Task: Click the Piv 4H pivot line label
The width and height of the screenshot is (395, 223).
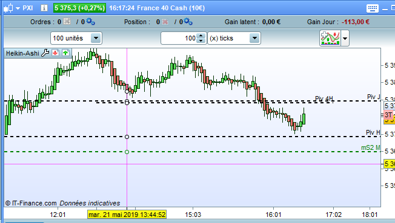Action: coord(324,99)
